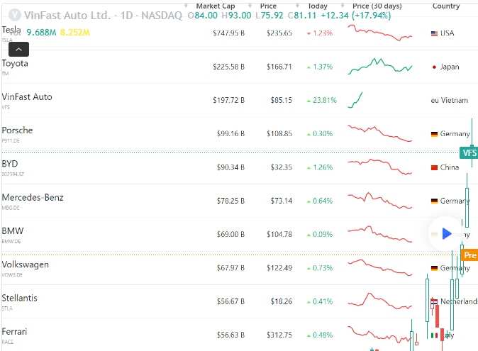Open the Volkswagen company row
The height and width of the screenshot is (351, 478).
[26, 264]
